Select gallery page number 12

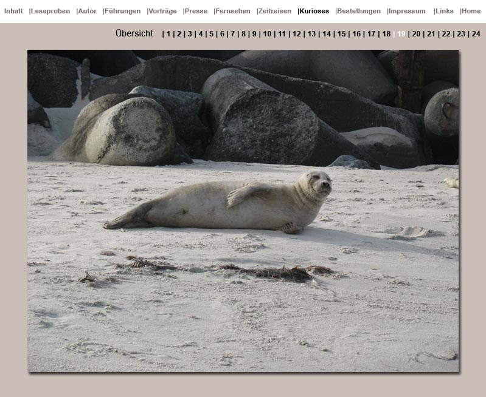(297, 34)
